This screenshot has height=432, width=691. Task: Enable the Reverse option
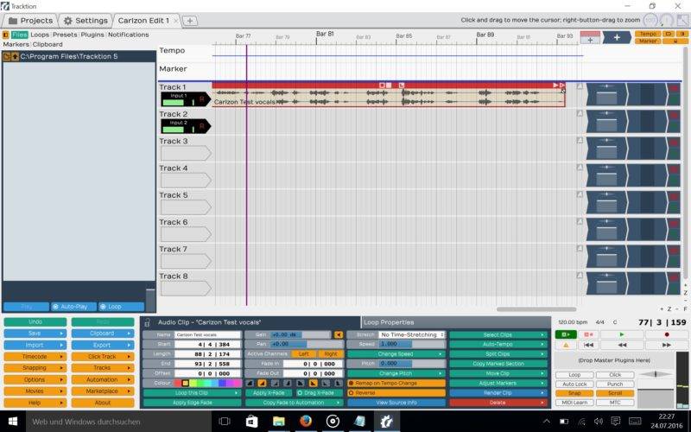pos(396,392)
